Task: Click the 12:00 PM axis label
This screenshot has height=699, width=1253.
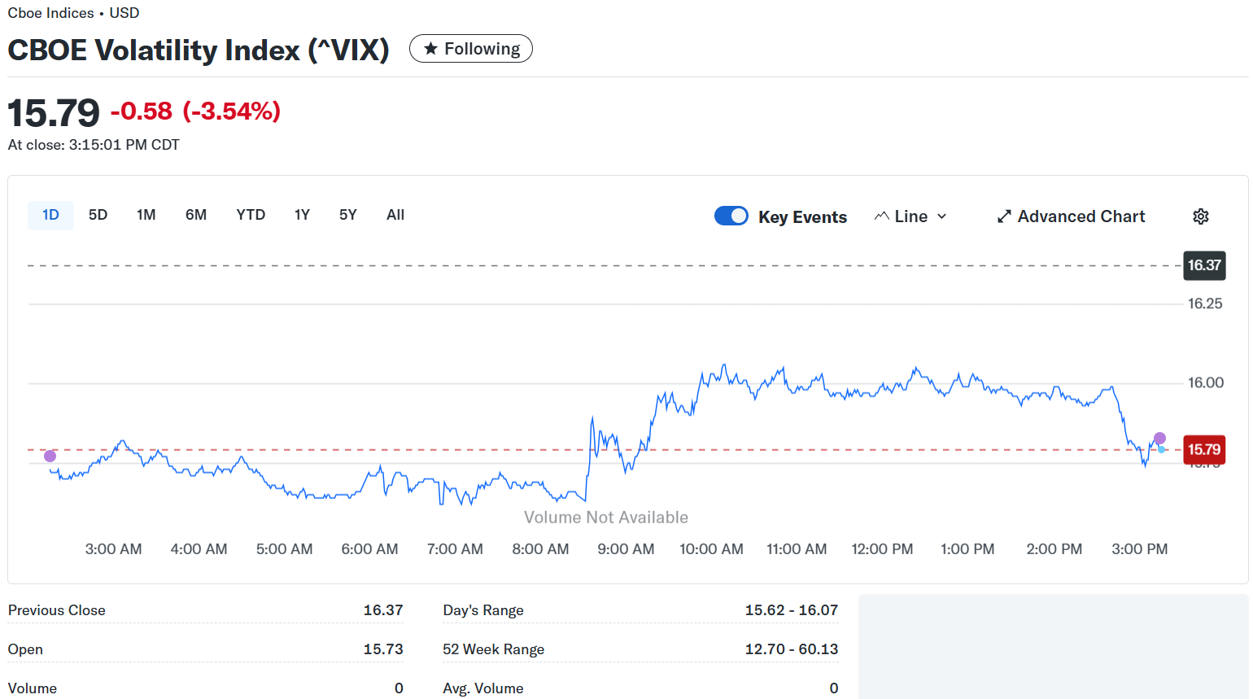Action: pos(882,549)
